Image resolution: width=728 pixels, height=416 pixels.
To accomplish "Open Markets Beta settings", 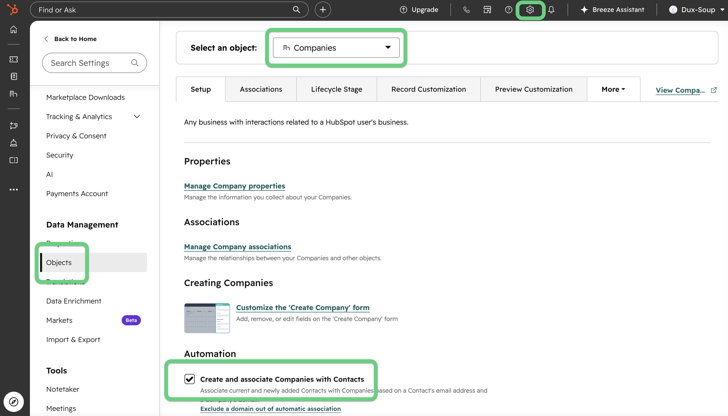I will pos(94,320).
